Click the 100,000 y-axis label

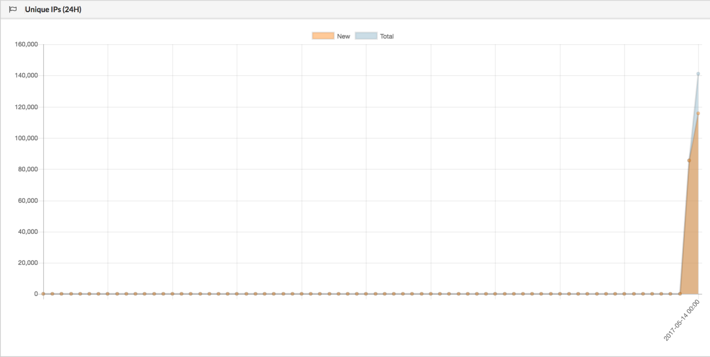tap(27, 138)
